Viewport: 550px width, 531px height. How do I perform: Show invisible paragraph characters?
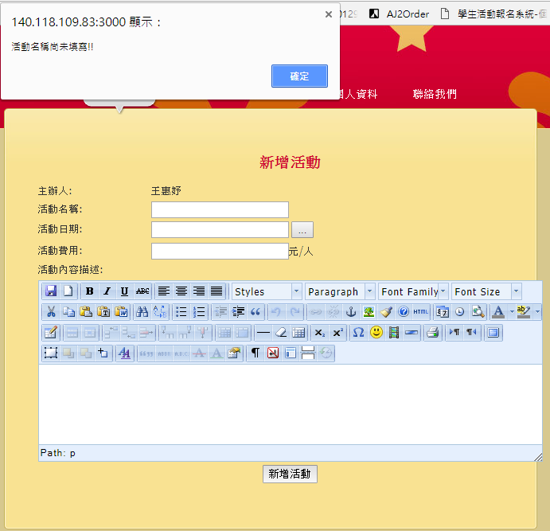point(255,353)
